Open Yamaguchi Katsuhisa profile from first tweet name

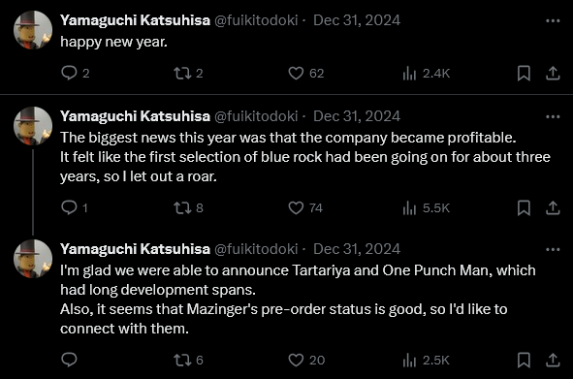click(x=135, y=20)
